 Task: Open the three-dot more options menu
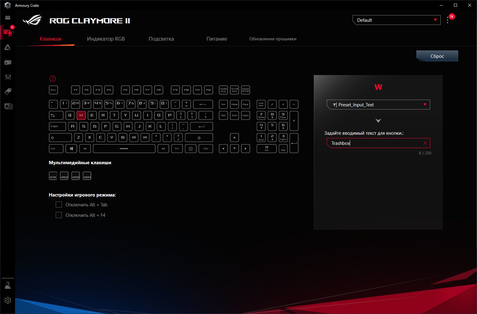(x=447, y=20)
